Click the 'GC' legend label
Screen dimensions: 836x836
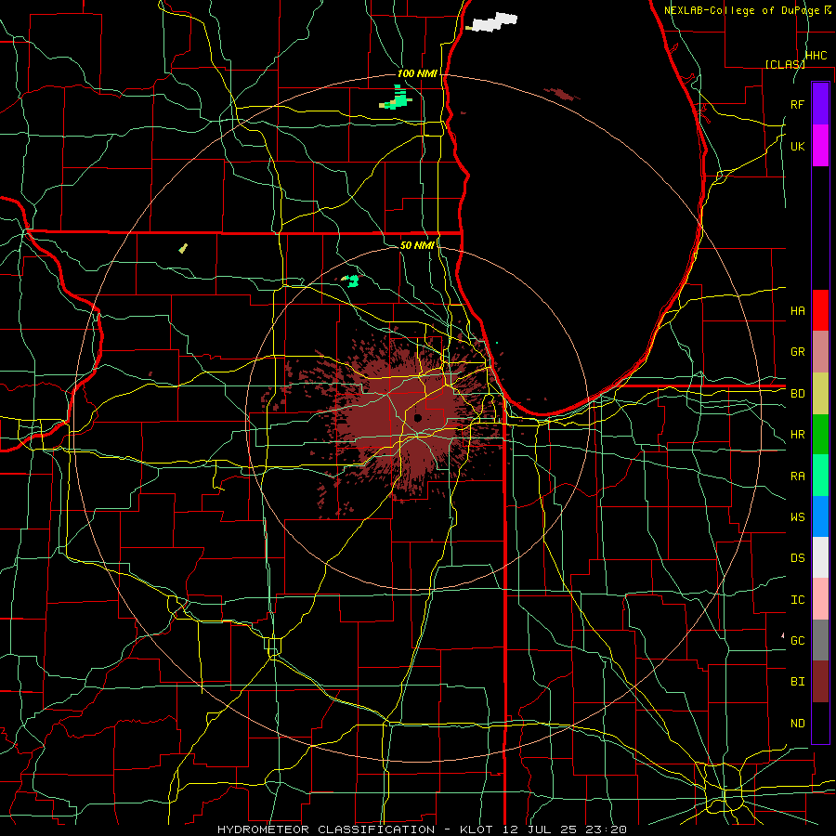coord(797,641)
